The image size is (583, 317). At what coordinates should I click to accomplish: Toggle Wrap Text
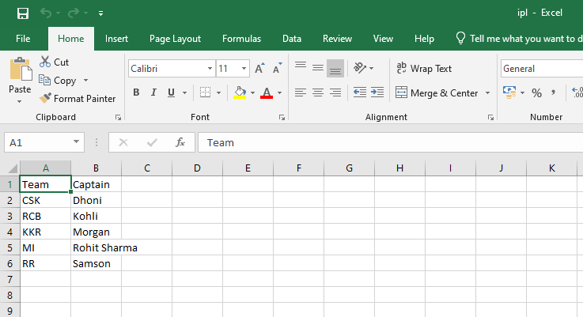pyautogui.click(x=424, y=68)
